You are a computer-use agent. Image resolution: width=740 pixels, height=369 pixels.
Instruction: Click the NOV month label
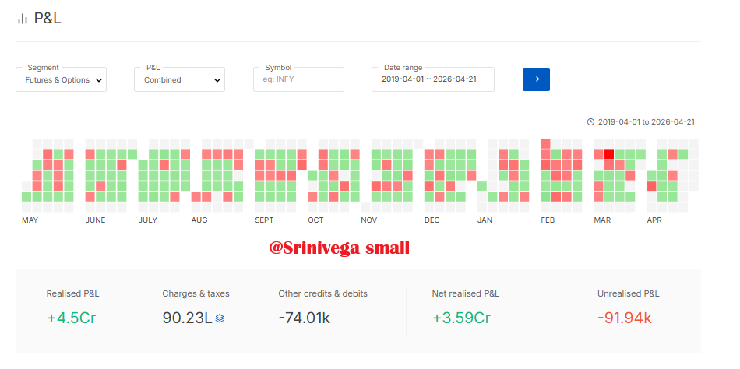[369, 220]
